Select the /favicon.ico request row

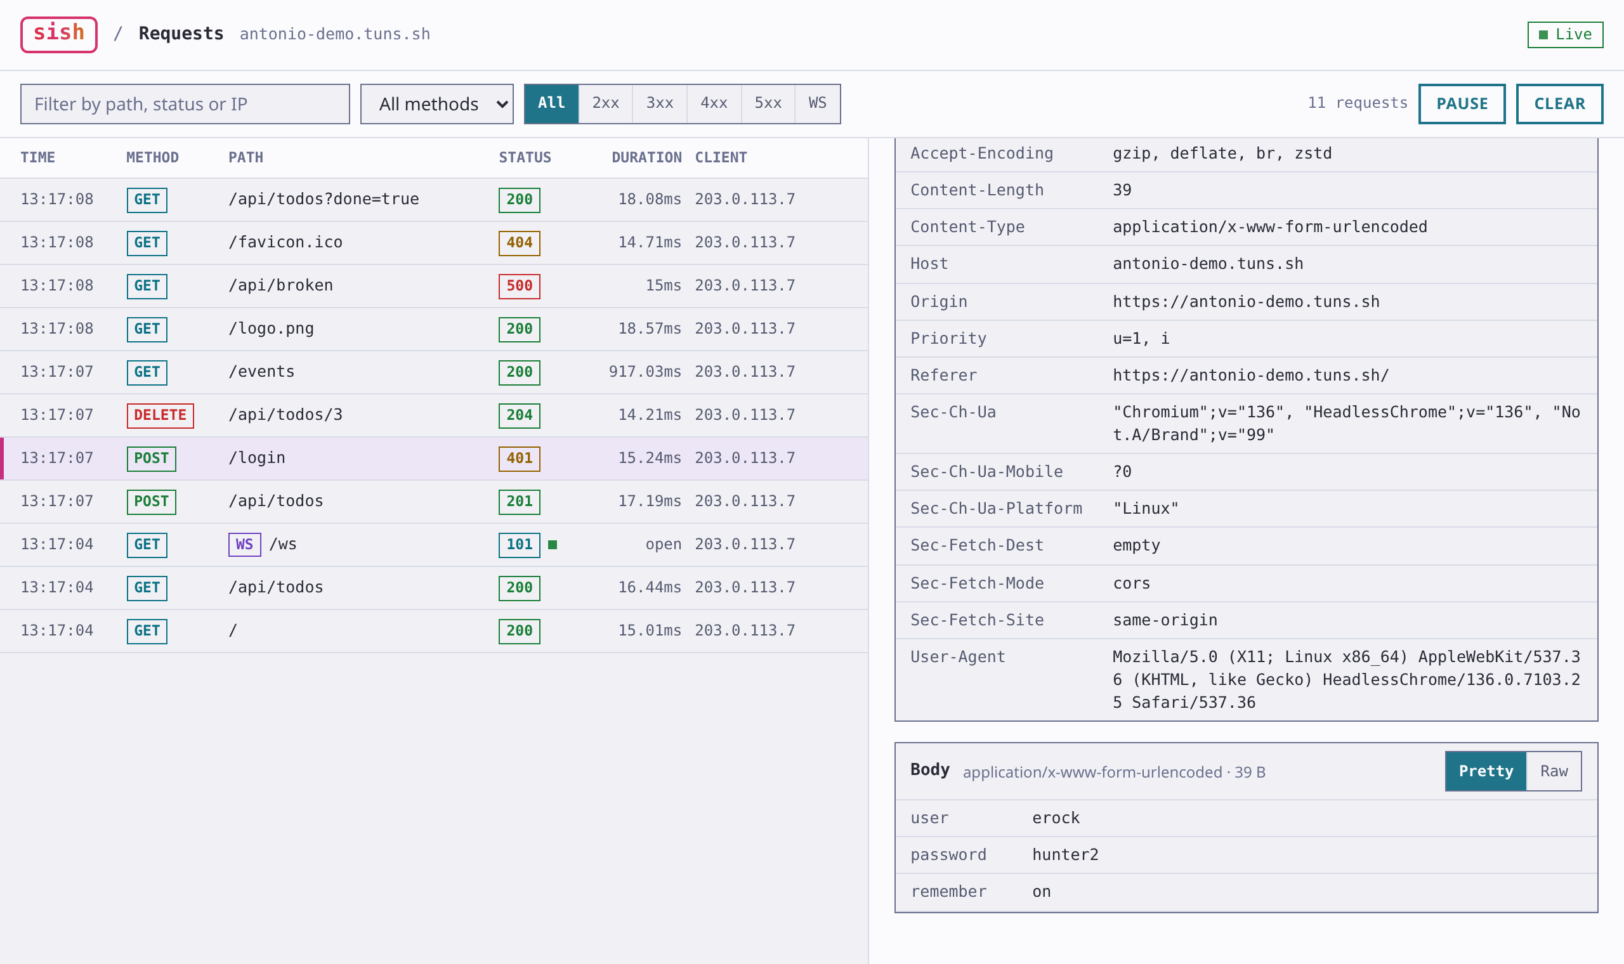coord(434,243)
